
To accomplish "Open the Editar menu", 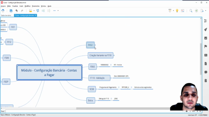I will coord(9,6).
